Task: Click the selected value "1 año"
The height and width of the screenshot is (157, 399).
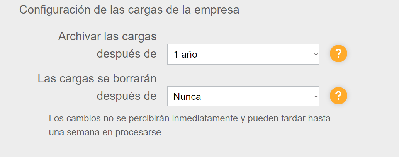Action: point(186,55)
